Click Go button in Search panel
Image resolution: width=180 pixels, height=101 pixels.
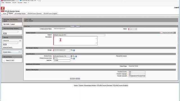5,44
